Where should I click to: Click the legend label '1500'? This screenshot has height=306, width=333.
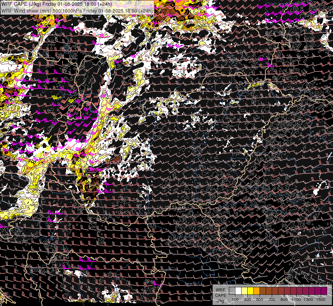[321, 300]
